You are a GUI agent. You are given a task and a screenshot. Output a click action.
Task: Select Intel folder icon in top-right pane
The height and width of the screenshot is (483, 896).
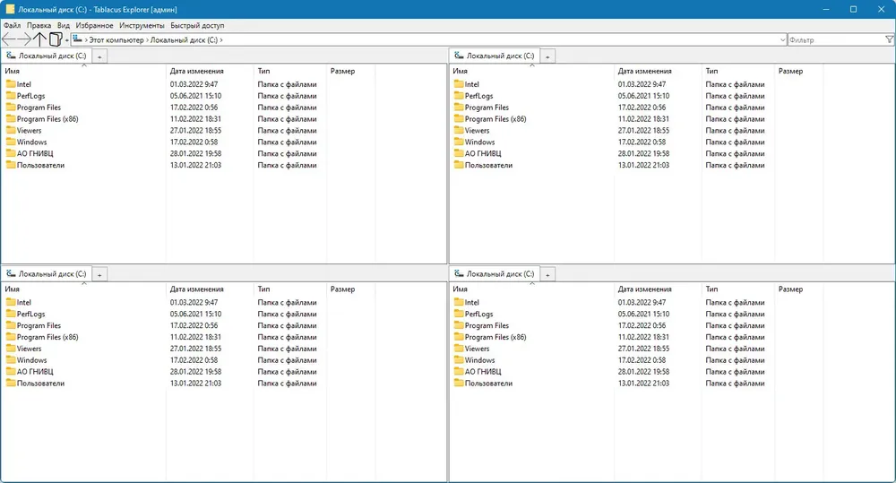click(459, 84)
